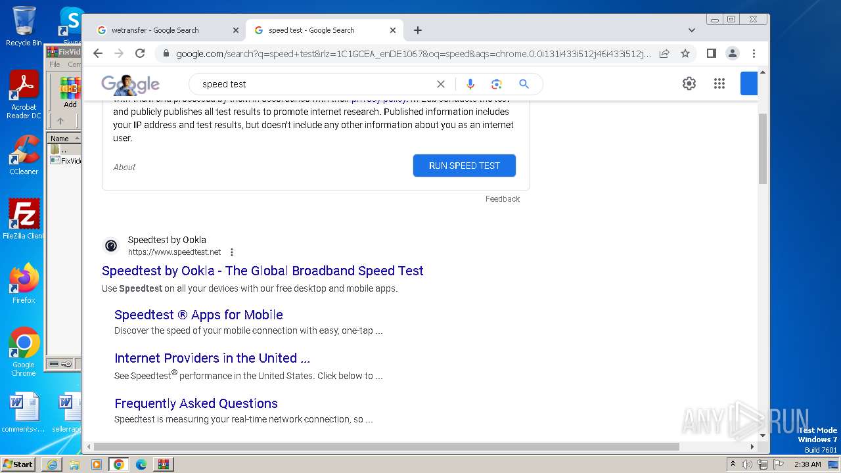Click the horizontal scroll right arrow
841x473 pixels.
752,447
